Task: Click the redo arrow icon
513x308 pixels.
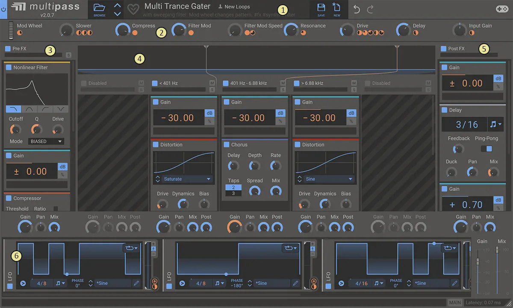Action: 370,9
